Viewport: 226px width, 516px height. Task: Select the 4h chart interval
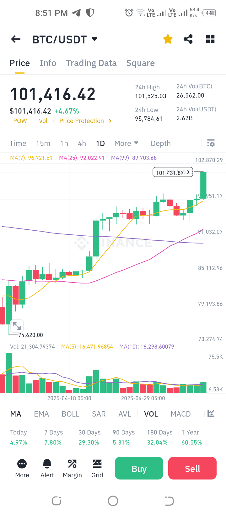pyautogui.click(x=82, y=143)
